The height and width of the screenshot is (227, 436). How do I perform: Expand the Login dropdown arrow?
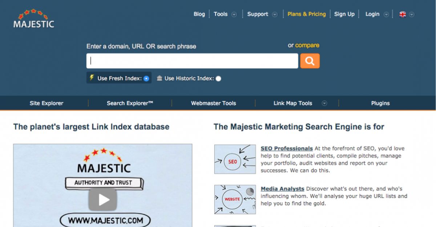pyautogui.click(x=386, y=15)
